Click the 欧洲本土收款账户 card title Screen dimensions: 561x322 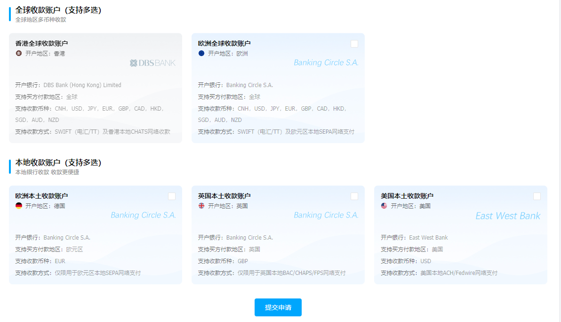[41, 196]
